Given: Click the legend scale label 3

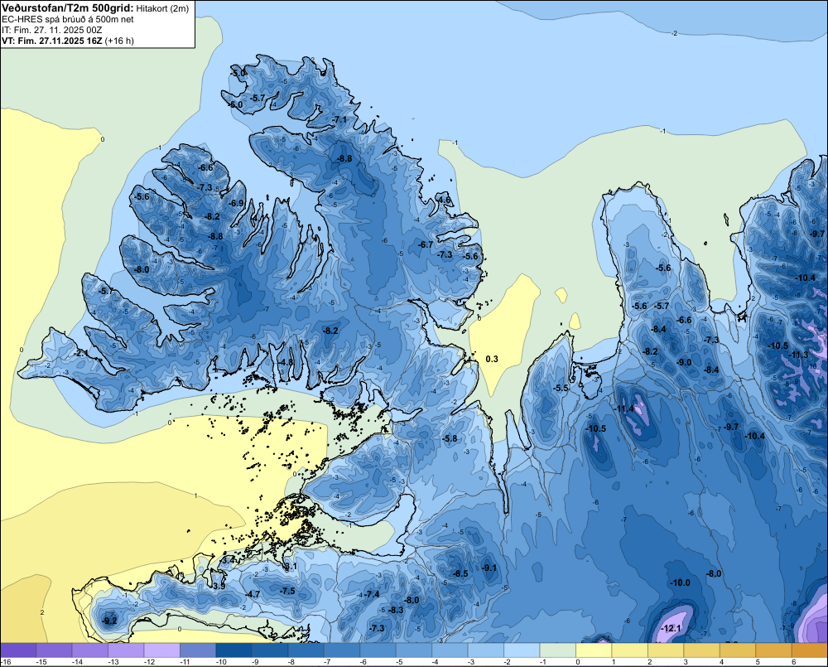Looking at the screenshot, I should pyautogui.click(x=686, y=662).
